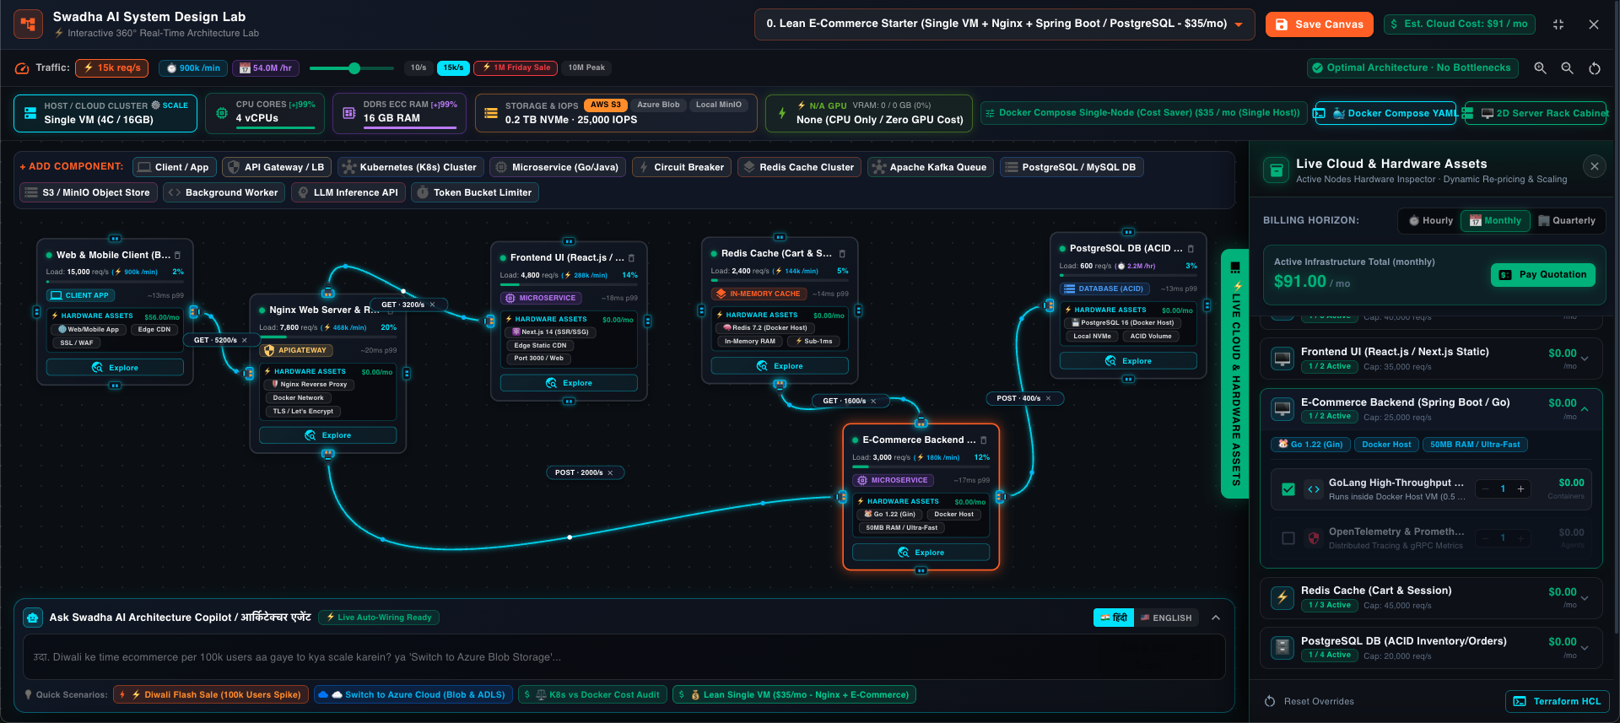Viewport: 1620px width, 723px height.
Task: Click the Copilot question input field
Action: (x=624, y=657)
